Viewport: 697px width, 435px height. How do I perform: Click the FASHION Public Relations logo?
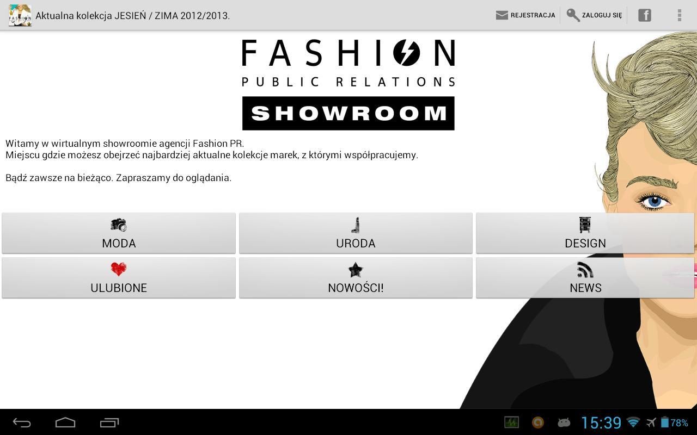tap(348, 63)
